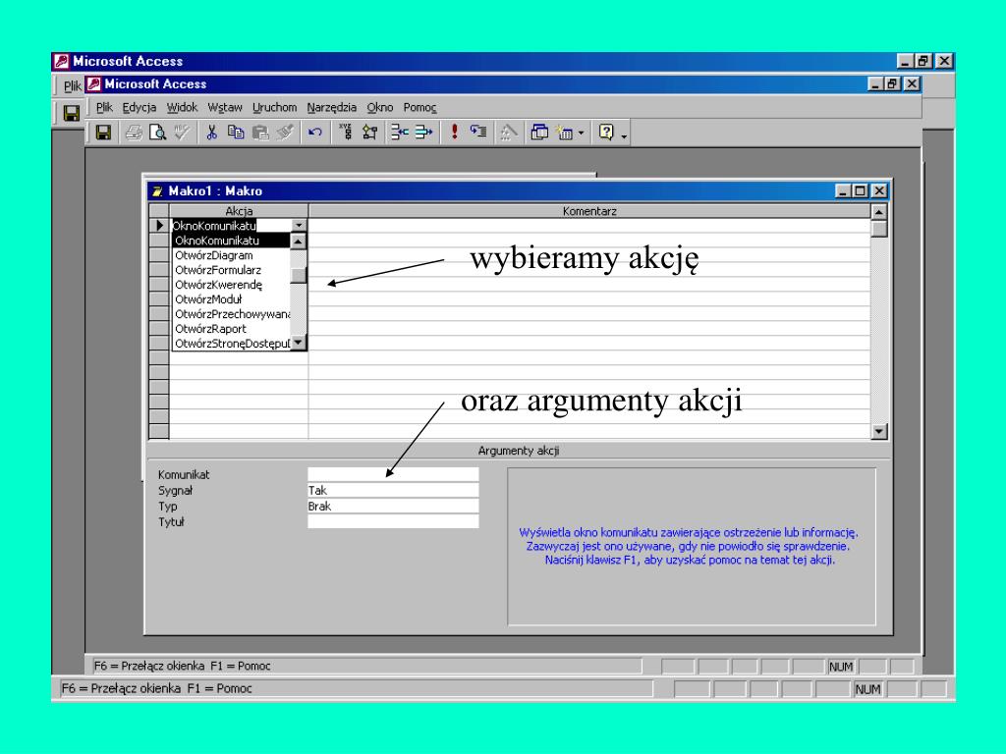Run the macro with the red exclamation icon
The image size is (1006, 754).
tap(454, 133)
